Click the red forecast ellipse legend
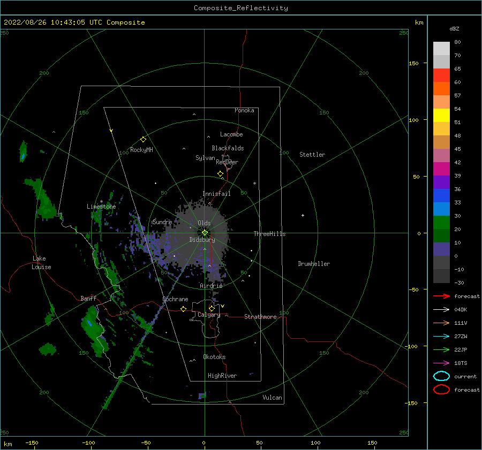 point(441,390)
